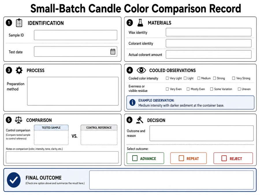The height and width of the screenshot is (195, 260).
Task: Click the flask icon beside Materials
Action: (140, 23)
